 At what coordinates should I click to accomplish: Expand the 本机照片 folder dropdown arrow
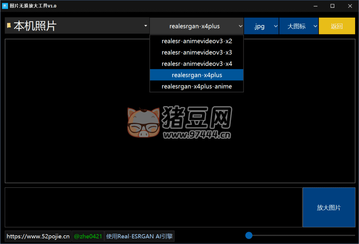pyautogui.click(x=145, y=26)
